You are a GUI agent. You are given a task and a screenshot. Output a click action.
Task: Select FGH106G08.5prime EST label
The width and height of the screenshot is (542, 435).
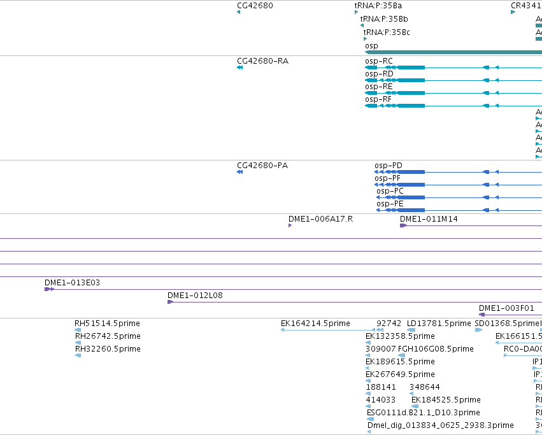tap(436, 349)
